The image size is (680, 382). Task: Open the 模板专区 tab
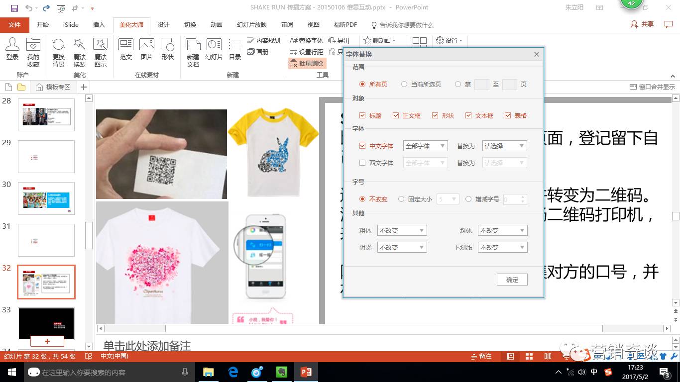53,87
